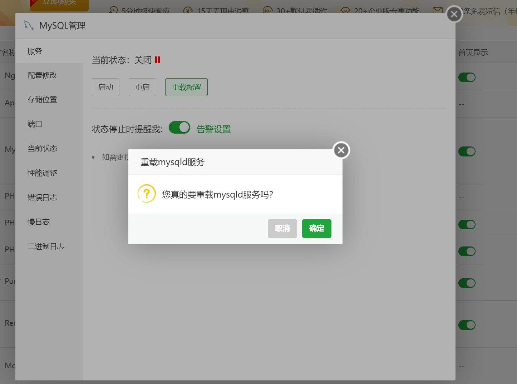The image size is (517, 384).
Task: Restart MySQL using the 重启 button
Action: coord(142,87)
